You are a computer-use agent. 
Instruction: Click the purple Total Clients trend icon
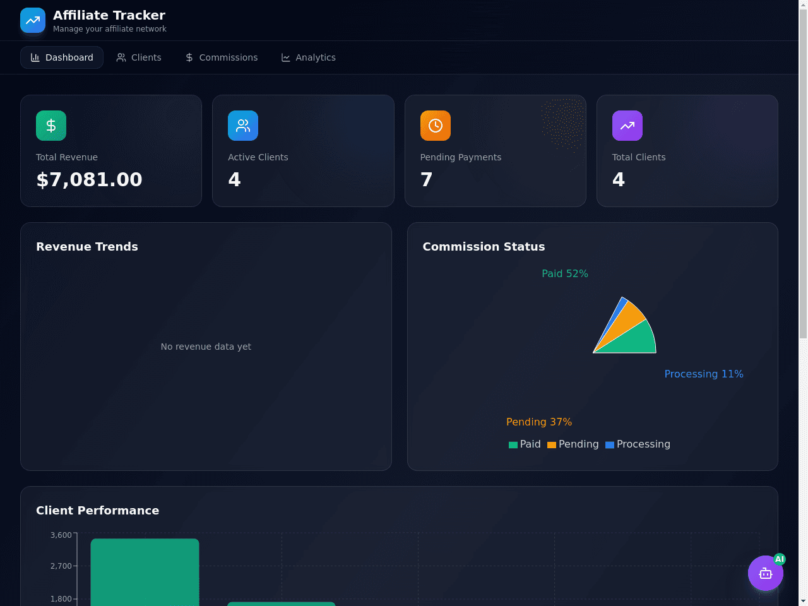pyautogui.click(x=627, y=126)
